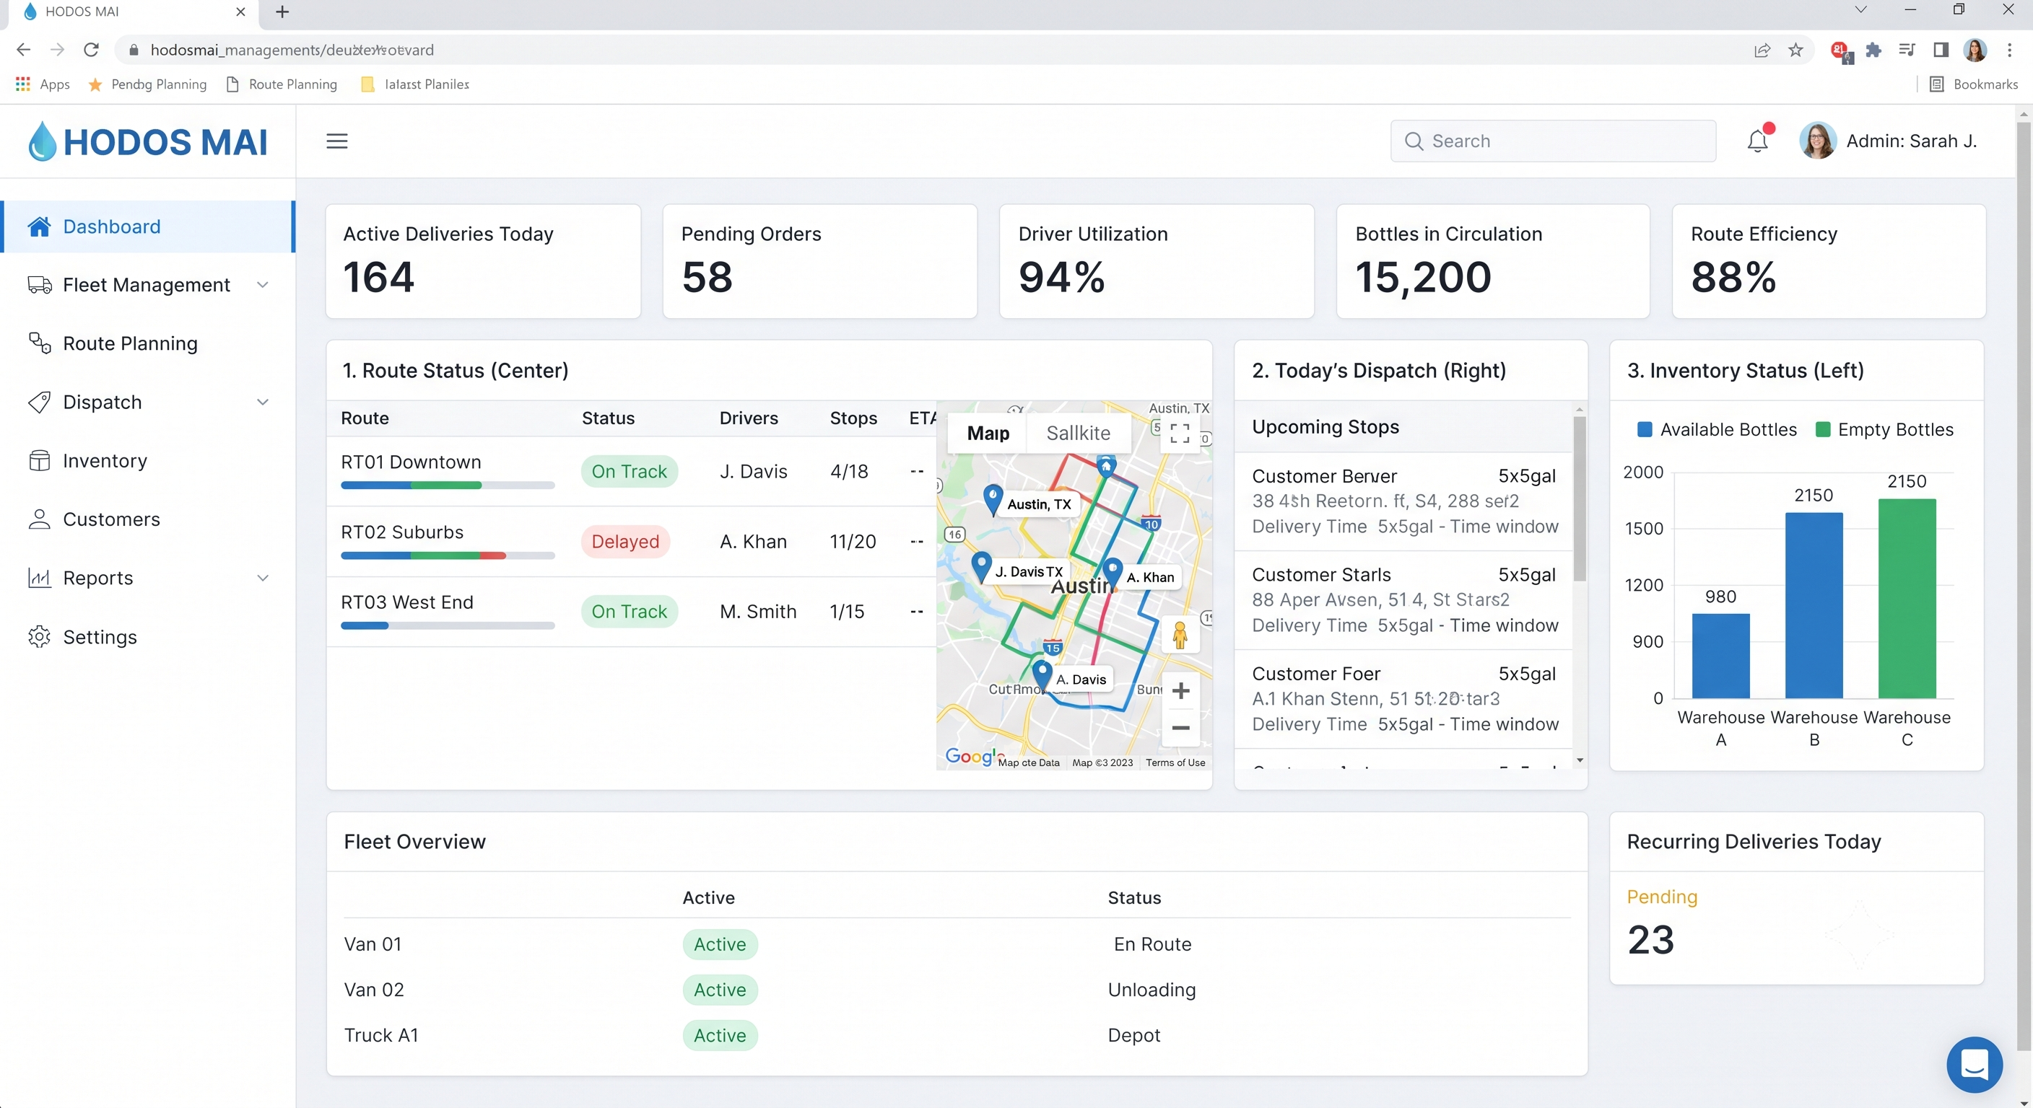Click Sarah J. admin avatar

(x=1818, y=141)
